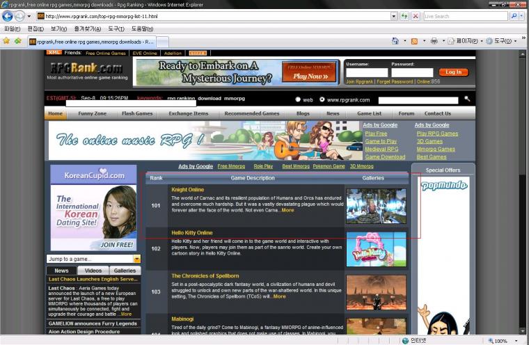Open the 보기(V) menu
This screenshot has height=345, width=529.
58,29
